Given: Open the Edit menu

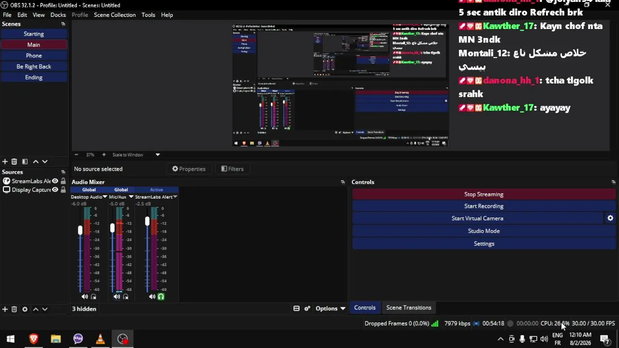Looking at the screenshot, I should [22, 15].
